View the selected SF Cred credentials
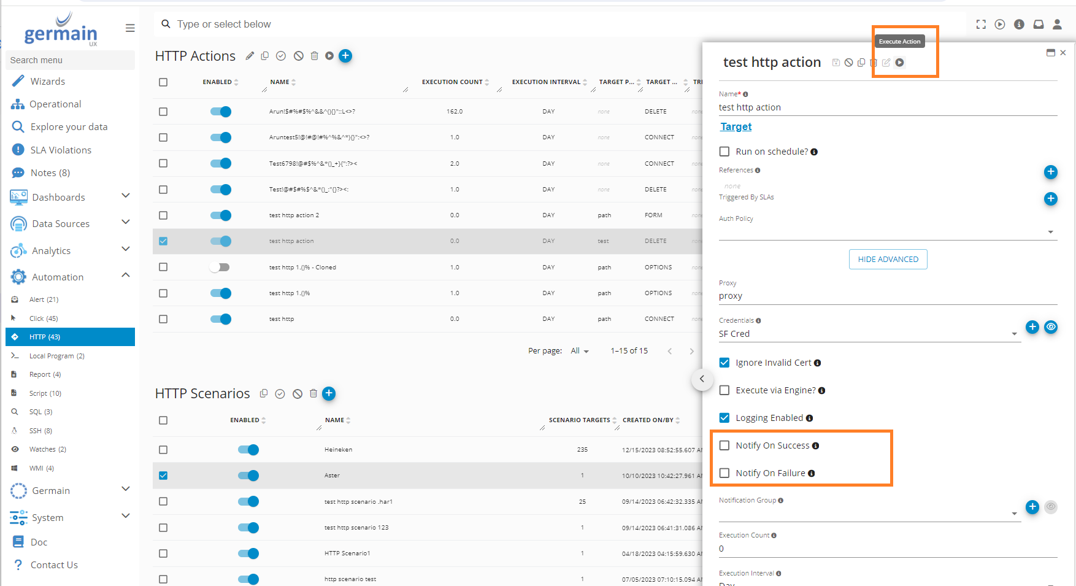The width and height of the screenshot is (1076, 586). click(1051, 327)
